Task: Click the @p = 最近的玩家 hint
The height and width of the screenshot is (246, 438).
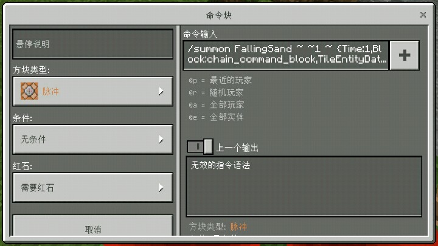Action: tap(220, 80)
